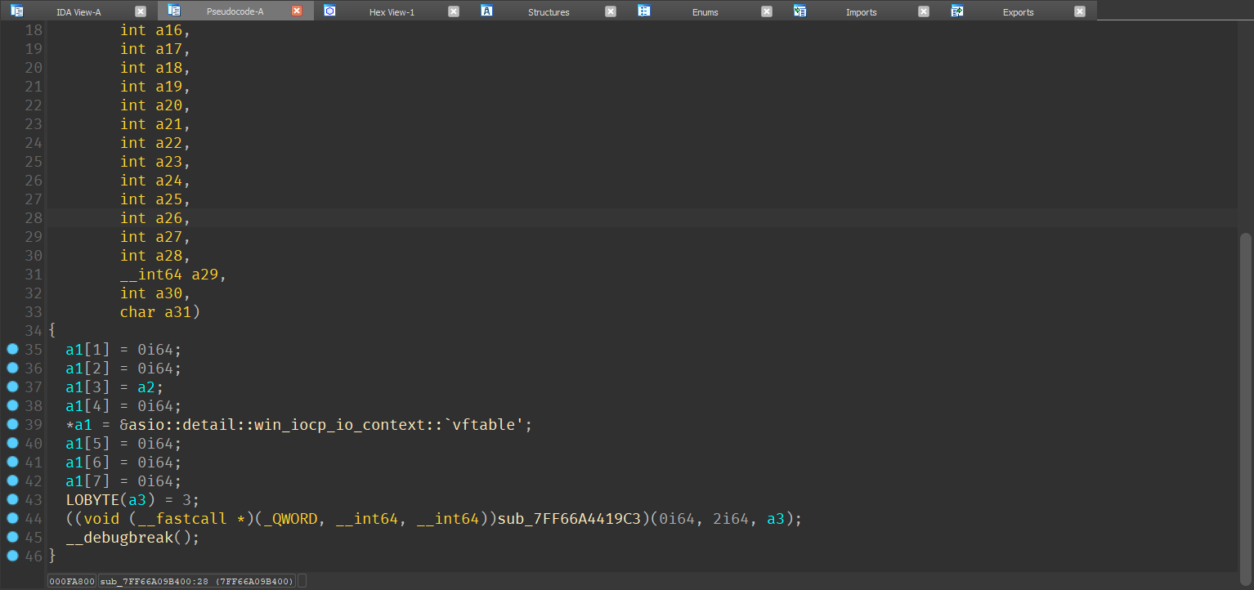Click line number 31 in gutter
Image resolution: width=1254 pixels, height=590 pixels.
click(x=34, y=275)
